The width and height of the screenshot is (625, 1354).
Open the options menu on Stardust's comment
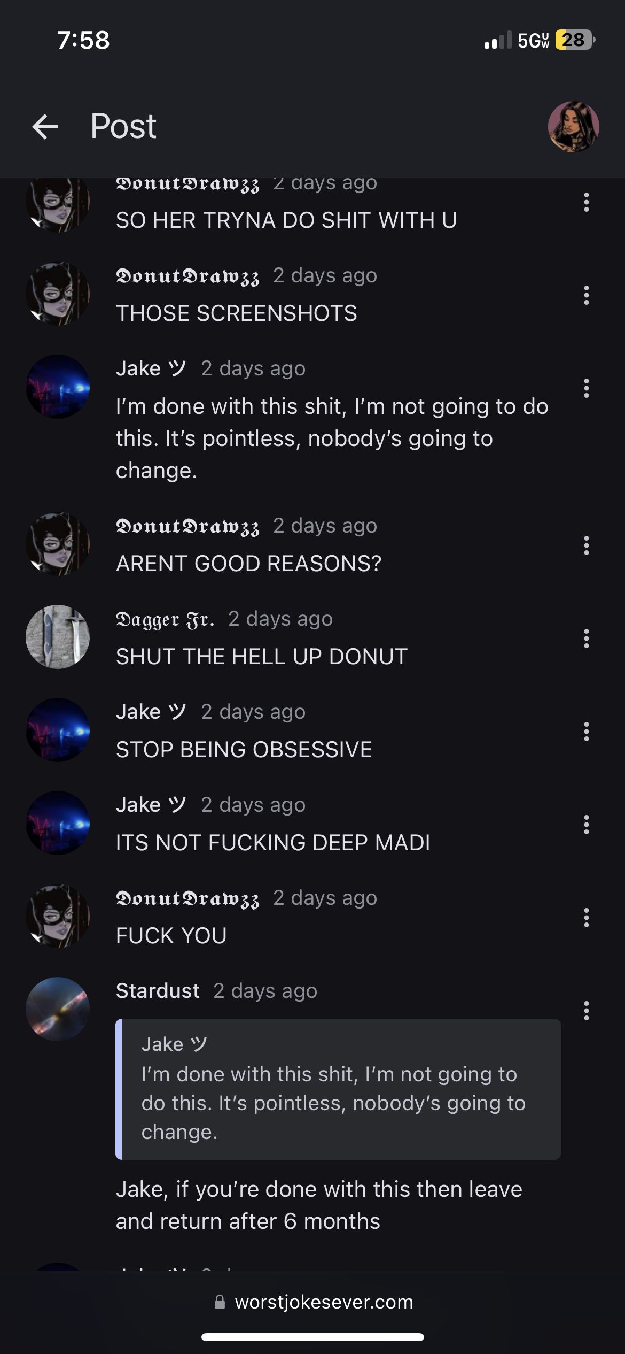(586, 1011)
